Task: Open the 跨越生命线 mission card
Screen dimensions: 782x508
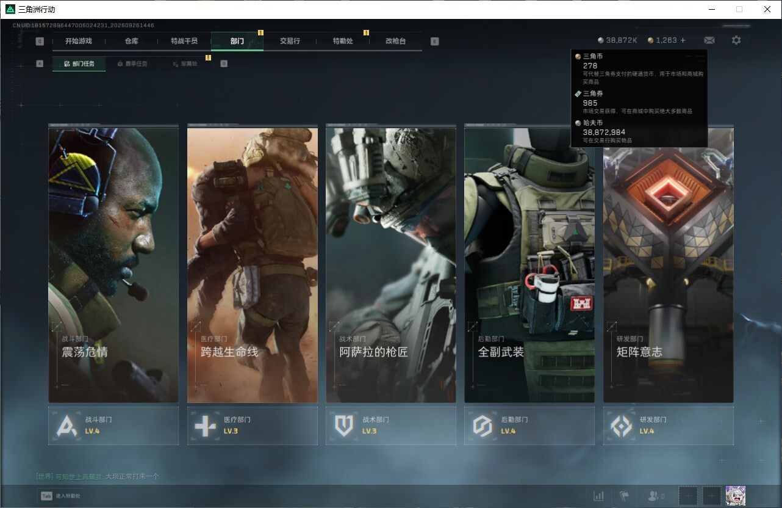Action: point(253,264)
